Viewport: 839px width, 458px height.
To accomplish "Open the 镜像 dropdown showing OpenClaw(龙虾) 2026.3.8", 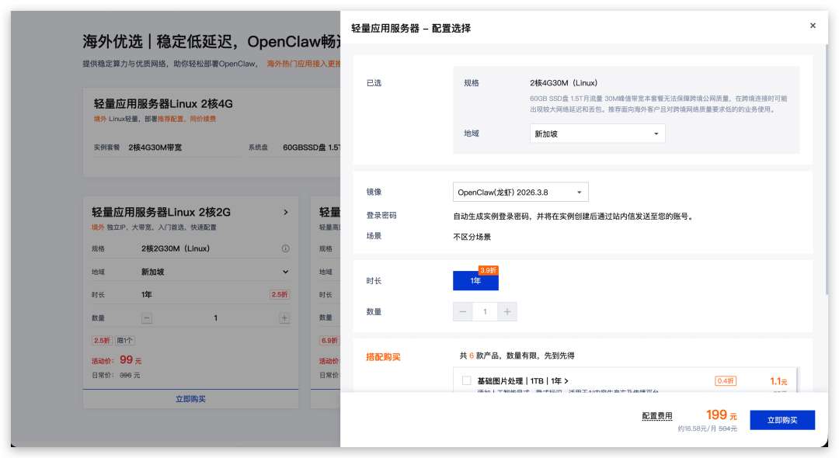I will 519,192.
